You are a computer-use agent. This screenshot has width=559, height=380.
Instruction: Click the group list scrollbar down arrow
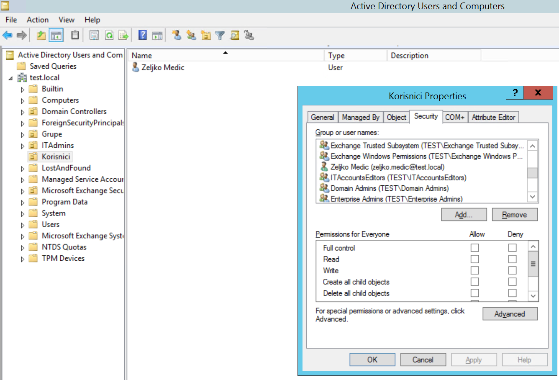(x=533, y=197)
